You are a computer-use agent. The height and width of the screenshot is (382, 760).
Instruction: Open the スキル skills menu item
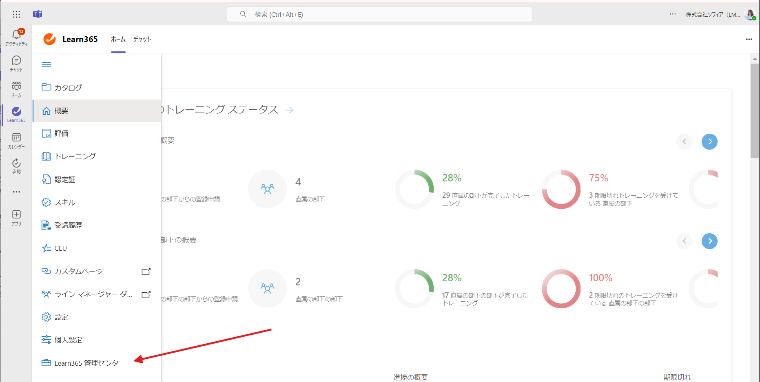tap(97, 203)
